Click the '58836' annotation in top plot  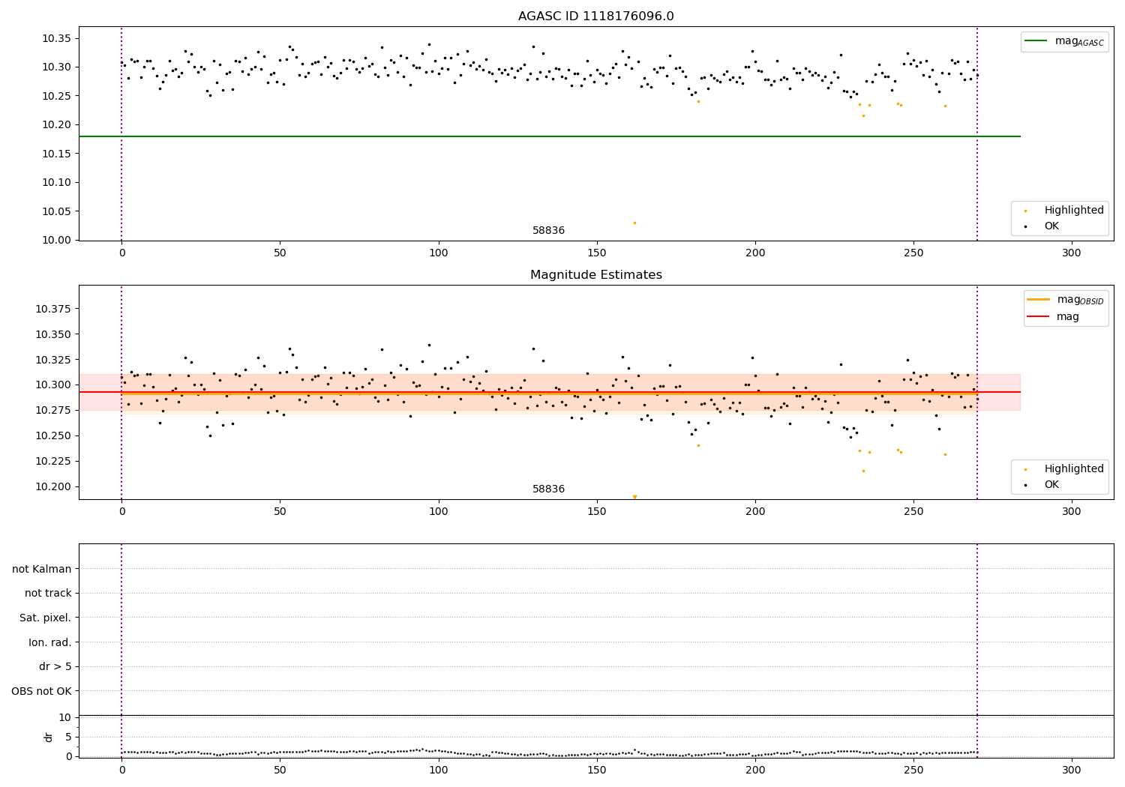click(x=548, y=231)
